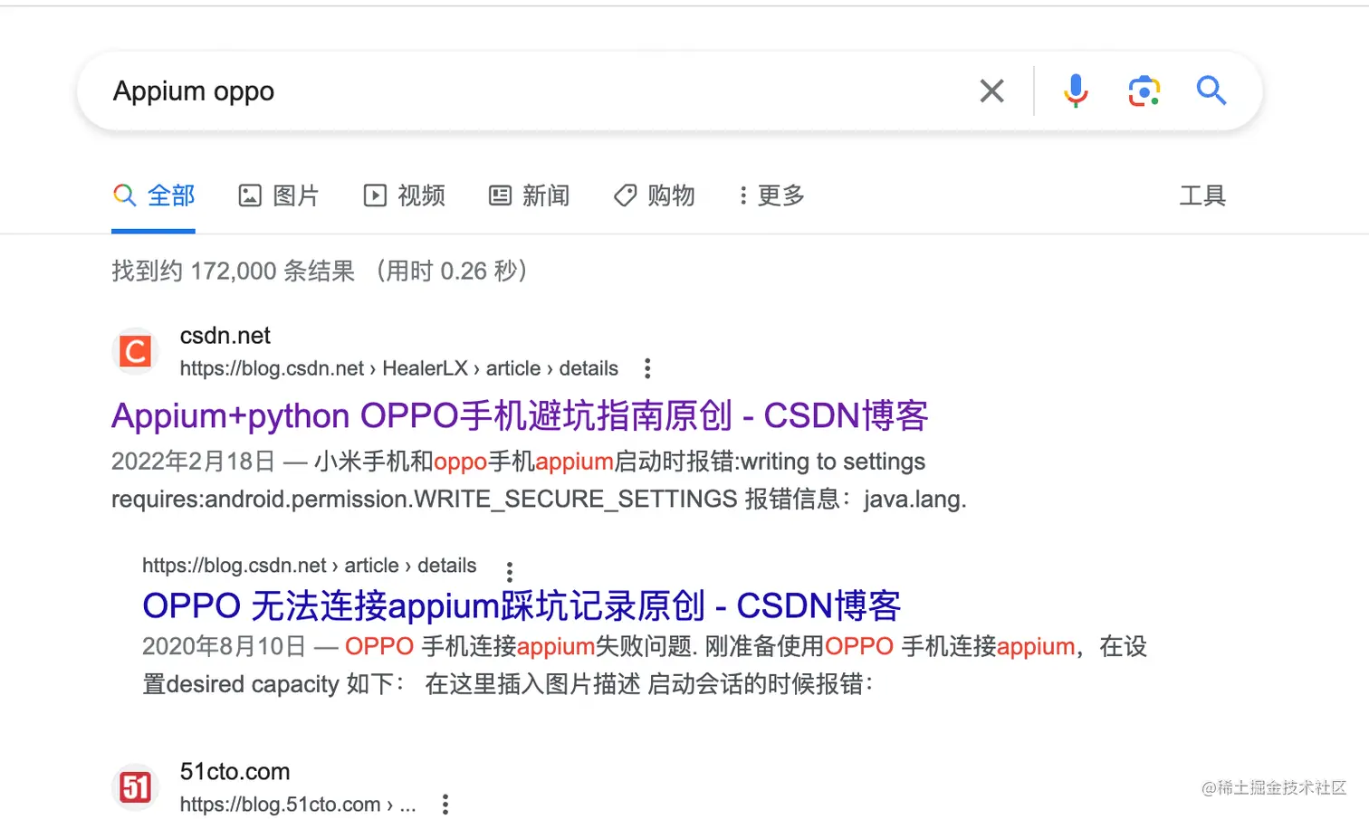Click the 51cto.com site name
1369x819 pixels.
[235, 772]
